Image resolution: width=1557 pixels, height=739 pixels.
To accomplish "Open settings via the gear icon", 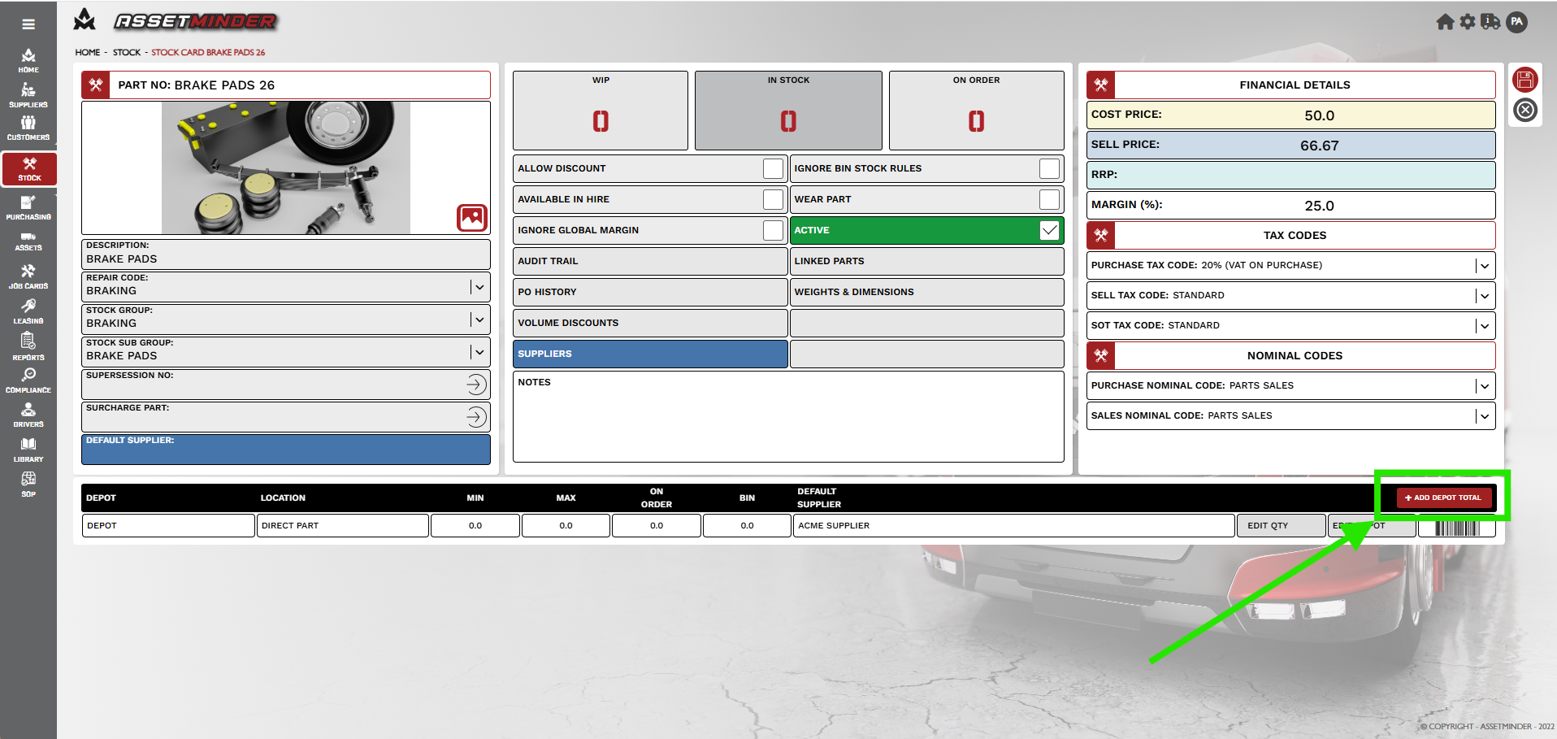I will (x=1468, y=22).
